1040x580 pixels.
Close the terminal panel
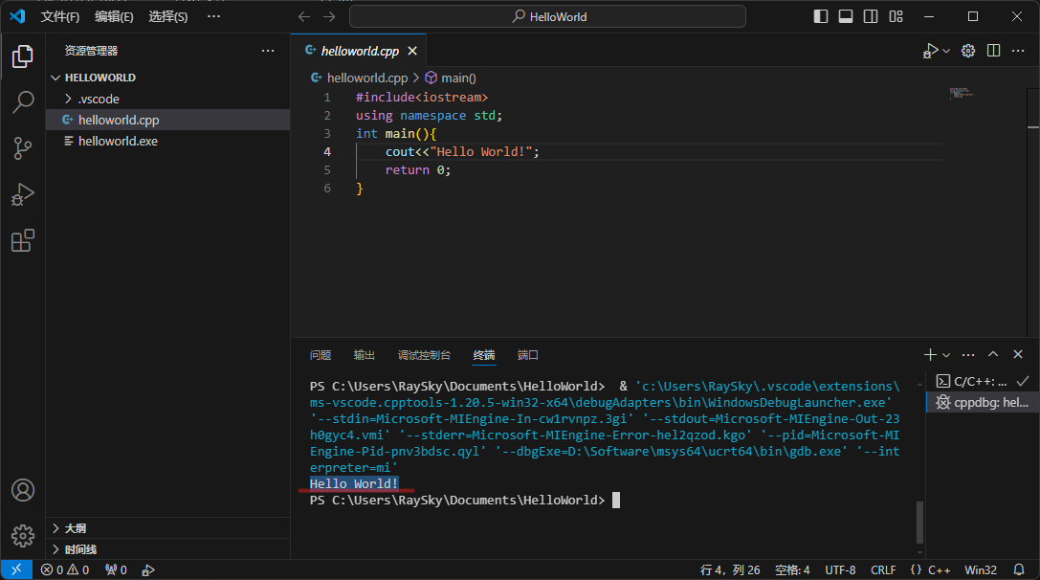click(x=1018, y=355)
